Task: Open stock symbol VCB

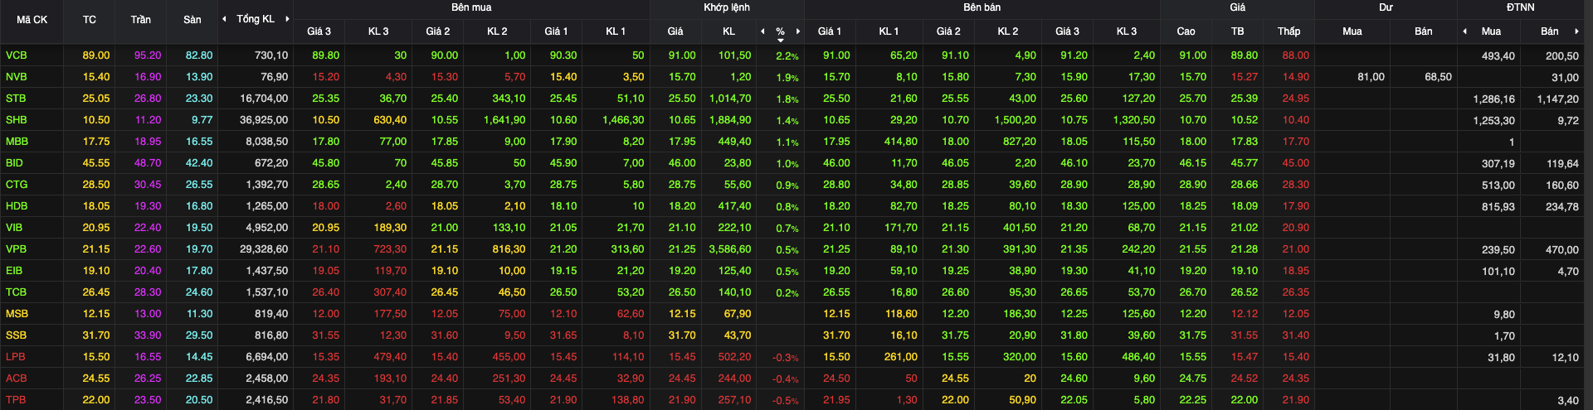Action: point(17,55)
